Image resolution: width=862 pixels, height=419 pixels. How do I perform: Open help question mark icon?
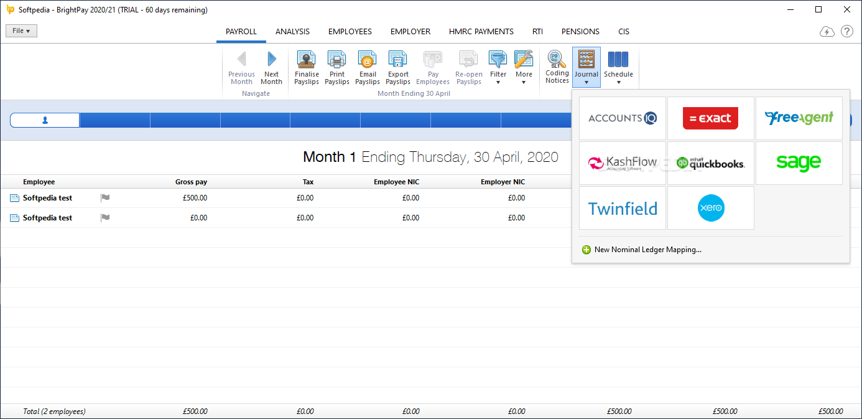847,32
